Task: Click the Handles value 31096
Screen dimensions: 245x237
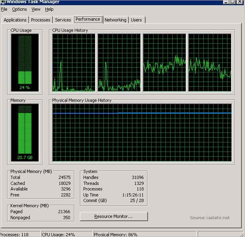Action: [138, 177]
